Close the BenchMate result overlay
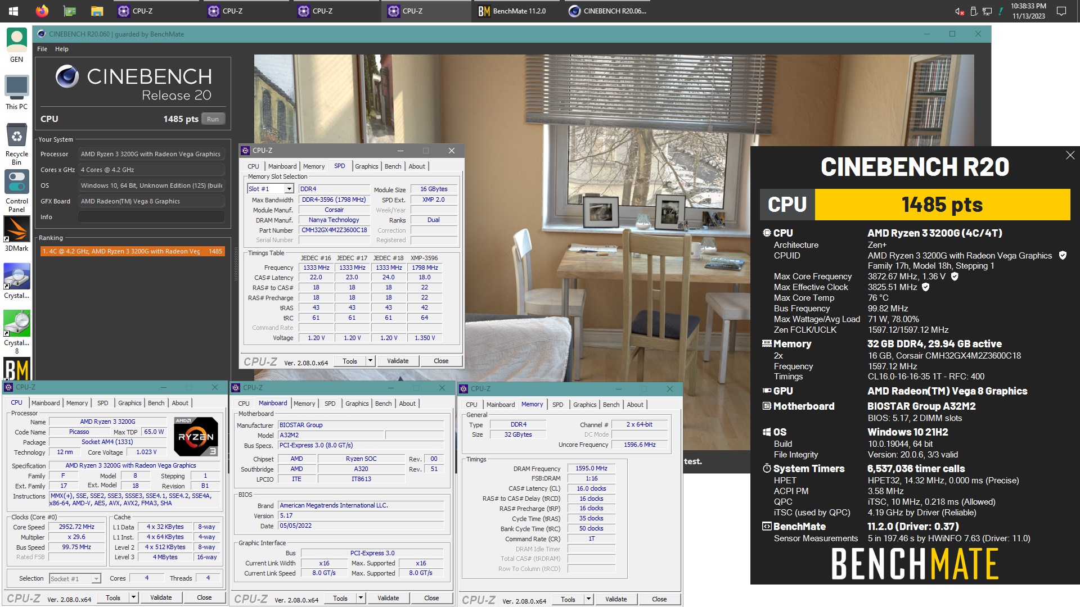1080x607 pixels. tap(1070, 155)
